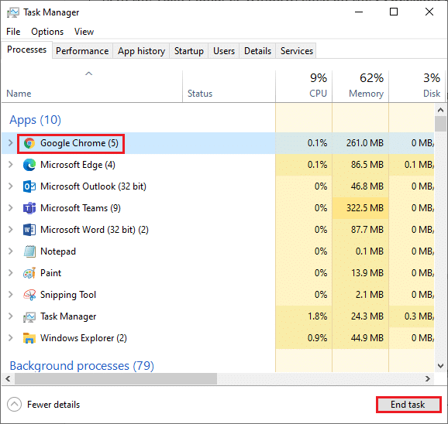Expand the Microsoft Teams process group
The height and width of the screenshot is (424, 448).
(11, 208)
